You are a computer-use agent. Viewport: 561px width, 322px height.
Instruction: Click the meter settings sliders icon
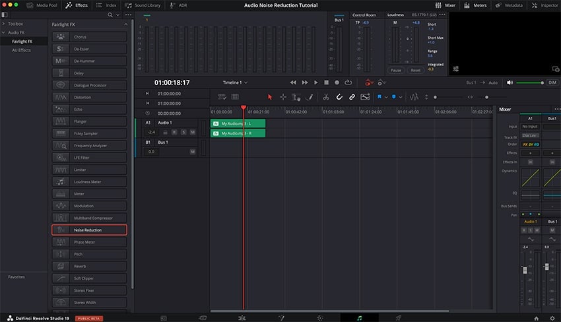[x=456, y=69]
